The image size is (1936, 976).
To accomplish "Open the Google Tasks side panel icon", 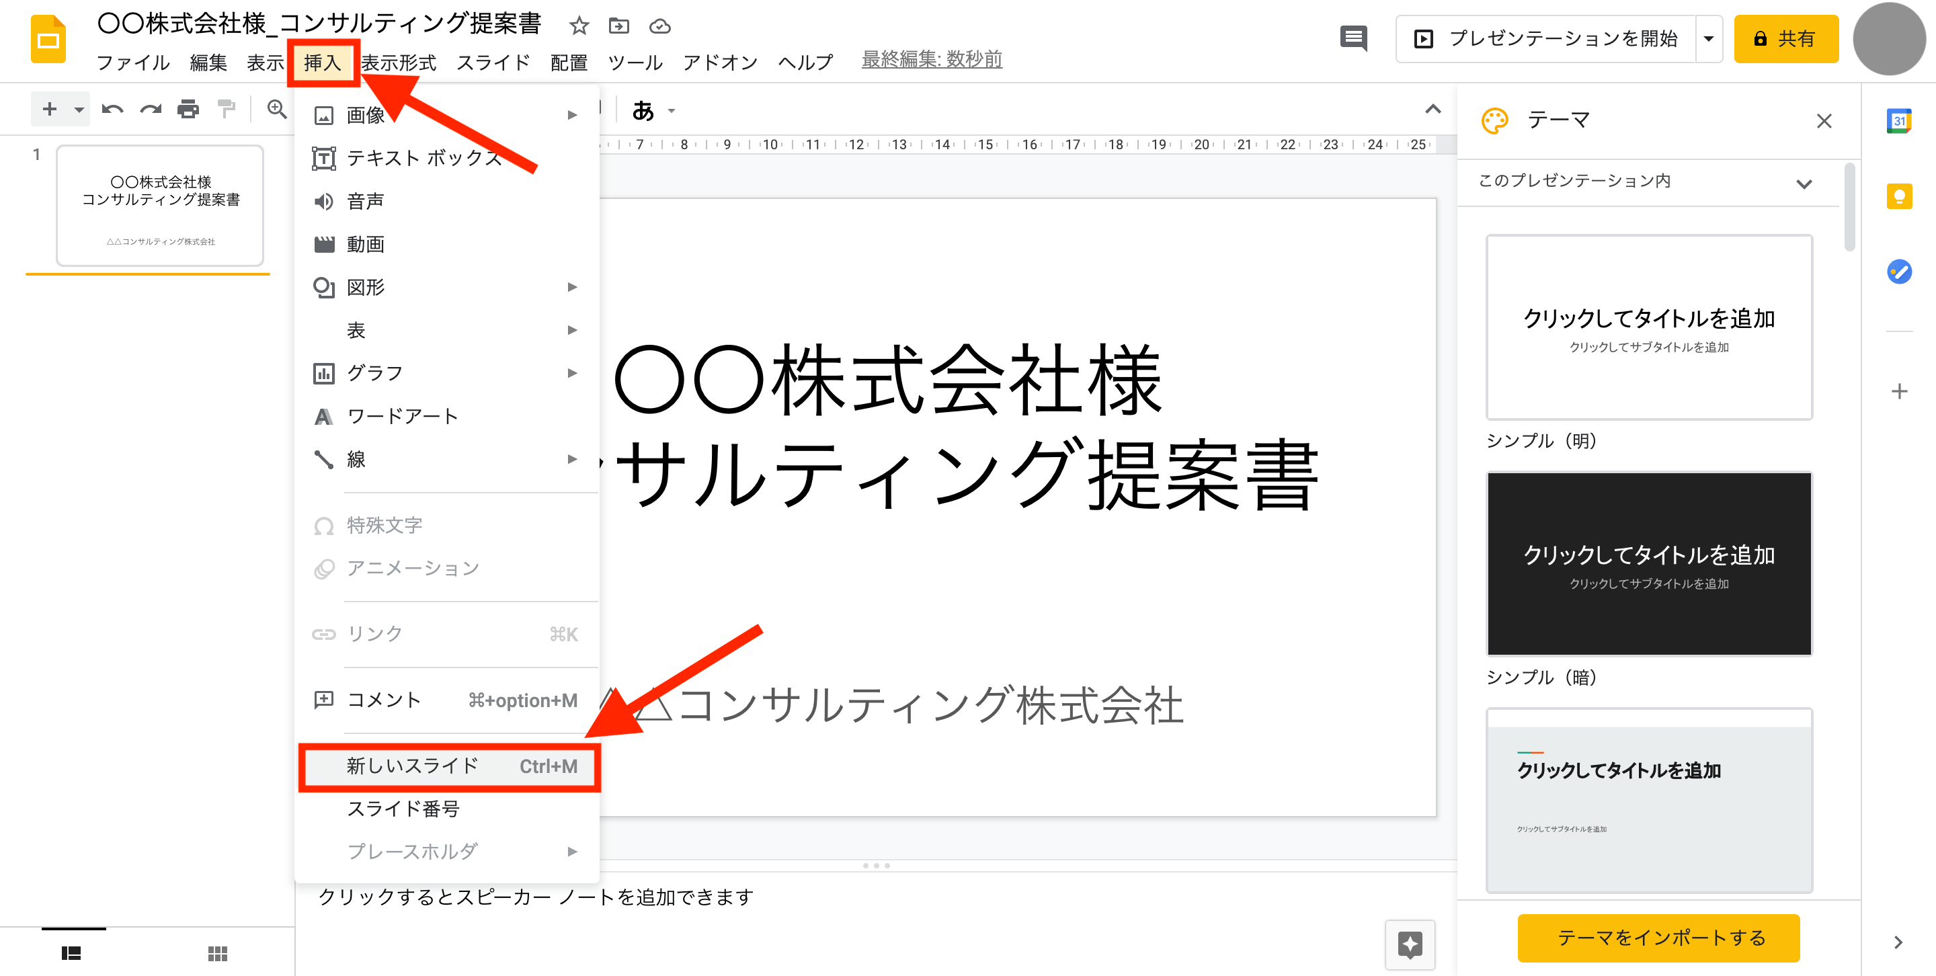I will click(1899, 272).
